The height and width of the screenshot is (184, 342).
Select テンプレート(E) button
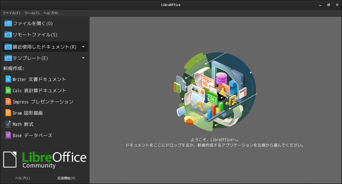pyautogui.click(x=41, y=58)
